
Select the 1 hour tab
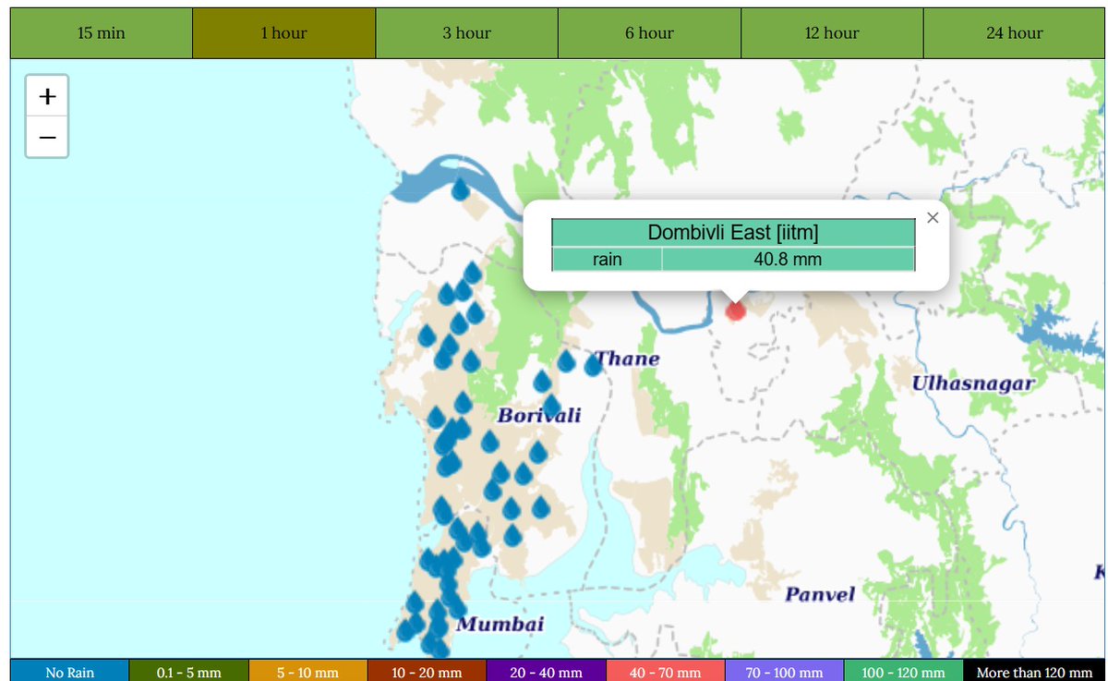pyautogui.click(x=283, y=33)
